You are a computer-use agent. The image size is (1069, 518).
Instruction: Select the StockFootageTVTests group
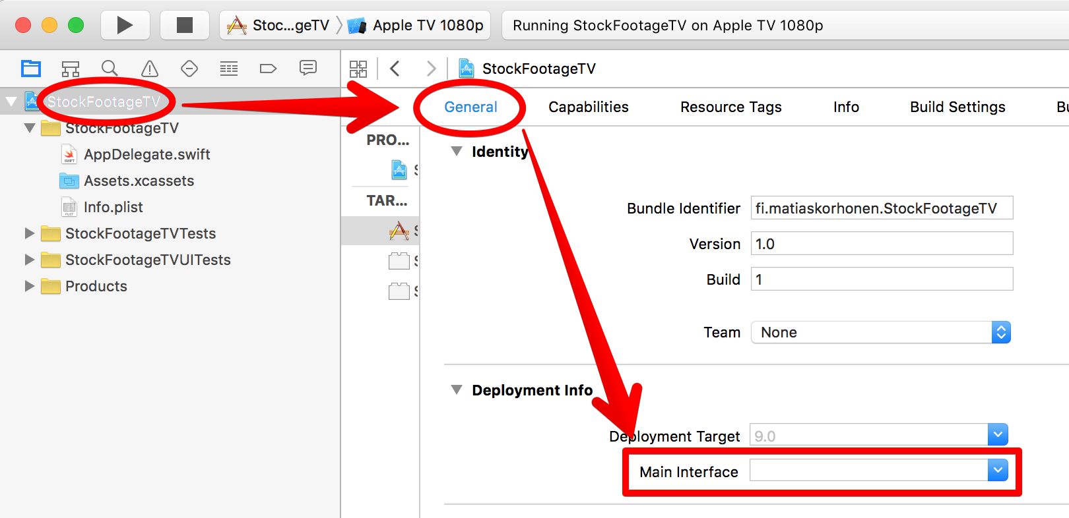[x=141, y=233]
